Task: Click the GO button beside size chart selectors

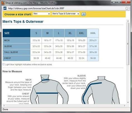Action: click(x=84, y=14)
